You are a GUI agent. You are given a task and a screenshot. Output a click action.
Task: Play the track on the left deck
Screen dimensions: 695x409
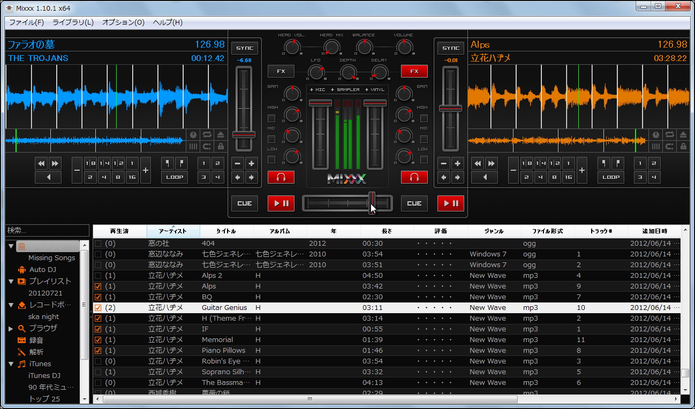281,203
